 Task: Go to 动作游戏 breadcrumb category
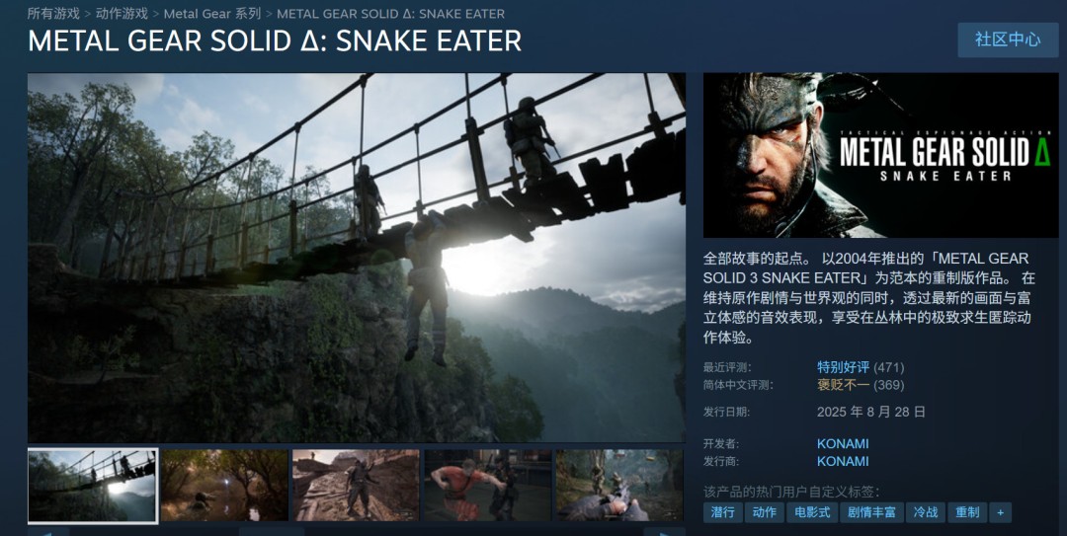tap(122, 13)
